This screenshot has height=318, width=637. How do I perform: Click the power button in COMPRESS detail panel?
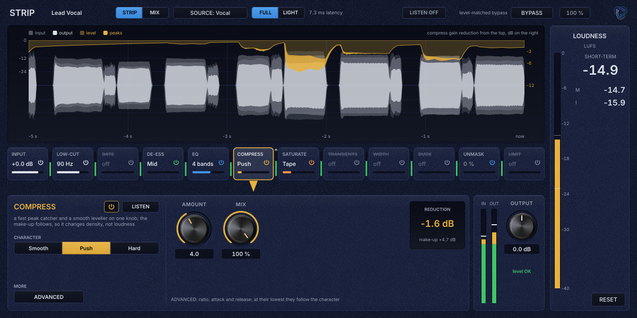coord(111,207)
